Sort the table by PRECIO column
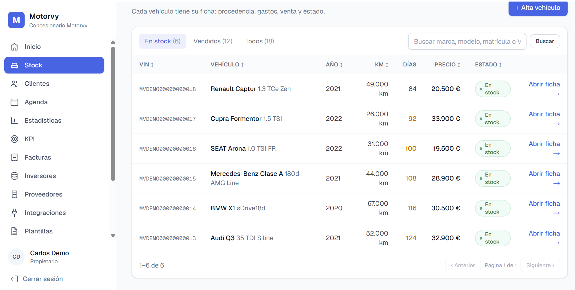 447,65
